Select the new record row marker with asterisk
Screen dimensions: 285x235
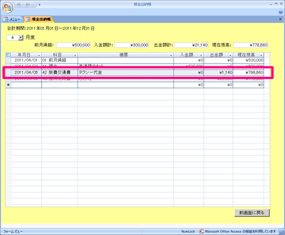pyautogui.click(x=8, y=85)
